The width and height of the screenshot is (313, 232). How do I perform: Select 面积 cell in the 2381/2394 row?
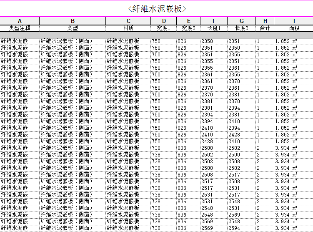point(294,108)
